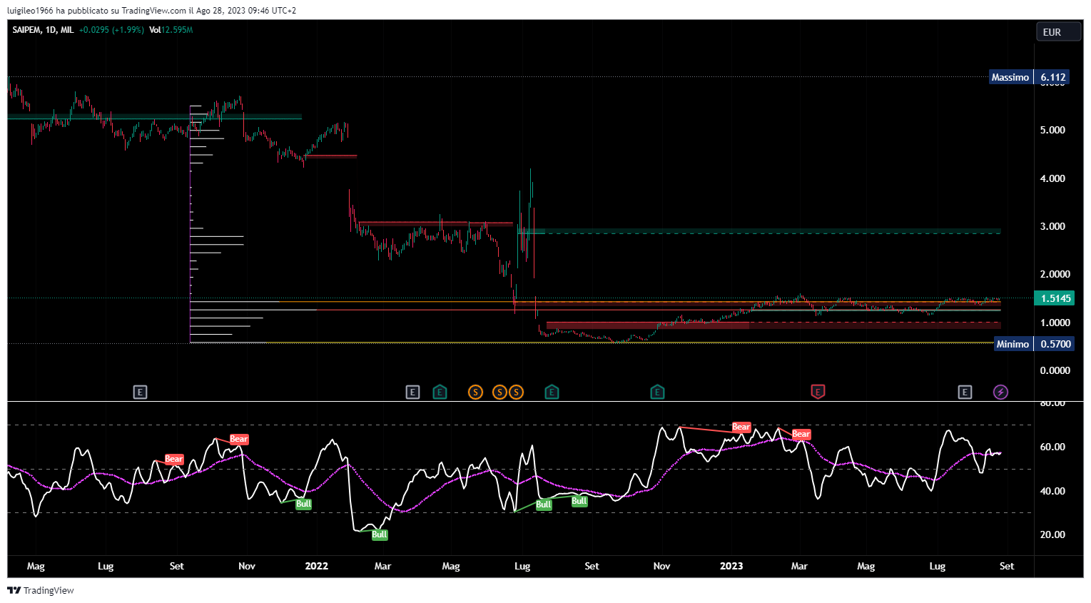Click the leftmost orange S split marker
The image size is (1091, 603).
pyautogui.click(x=475, y=392)
